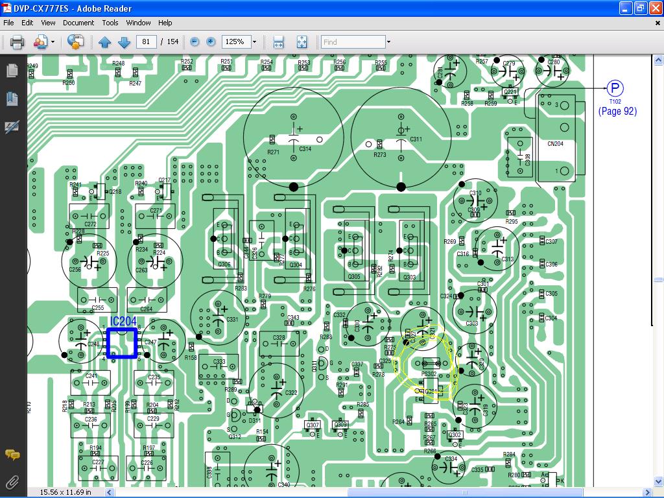The height and width of the screenshot is (498, 664).
Task: Click the Q306 transistor label
Action: pos(224,265)
